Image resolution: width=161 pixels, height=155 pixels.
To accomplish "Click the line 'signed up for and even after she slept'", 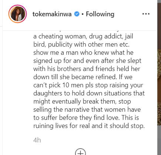I will click(x=87, y=61).
